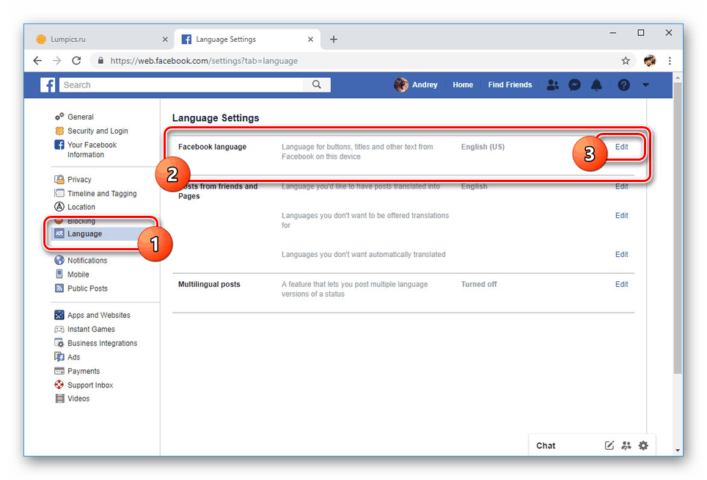
Task: Click the page vertical scrollbar
Action: click(678, 228)
